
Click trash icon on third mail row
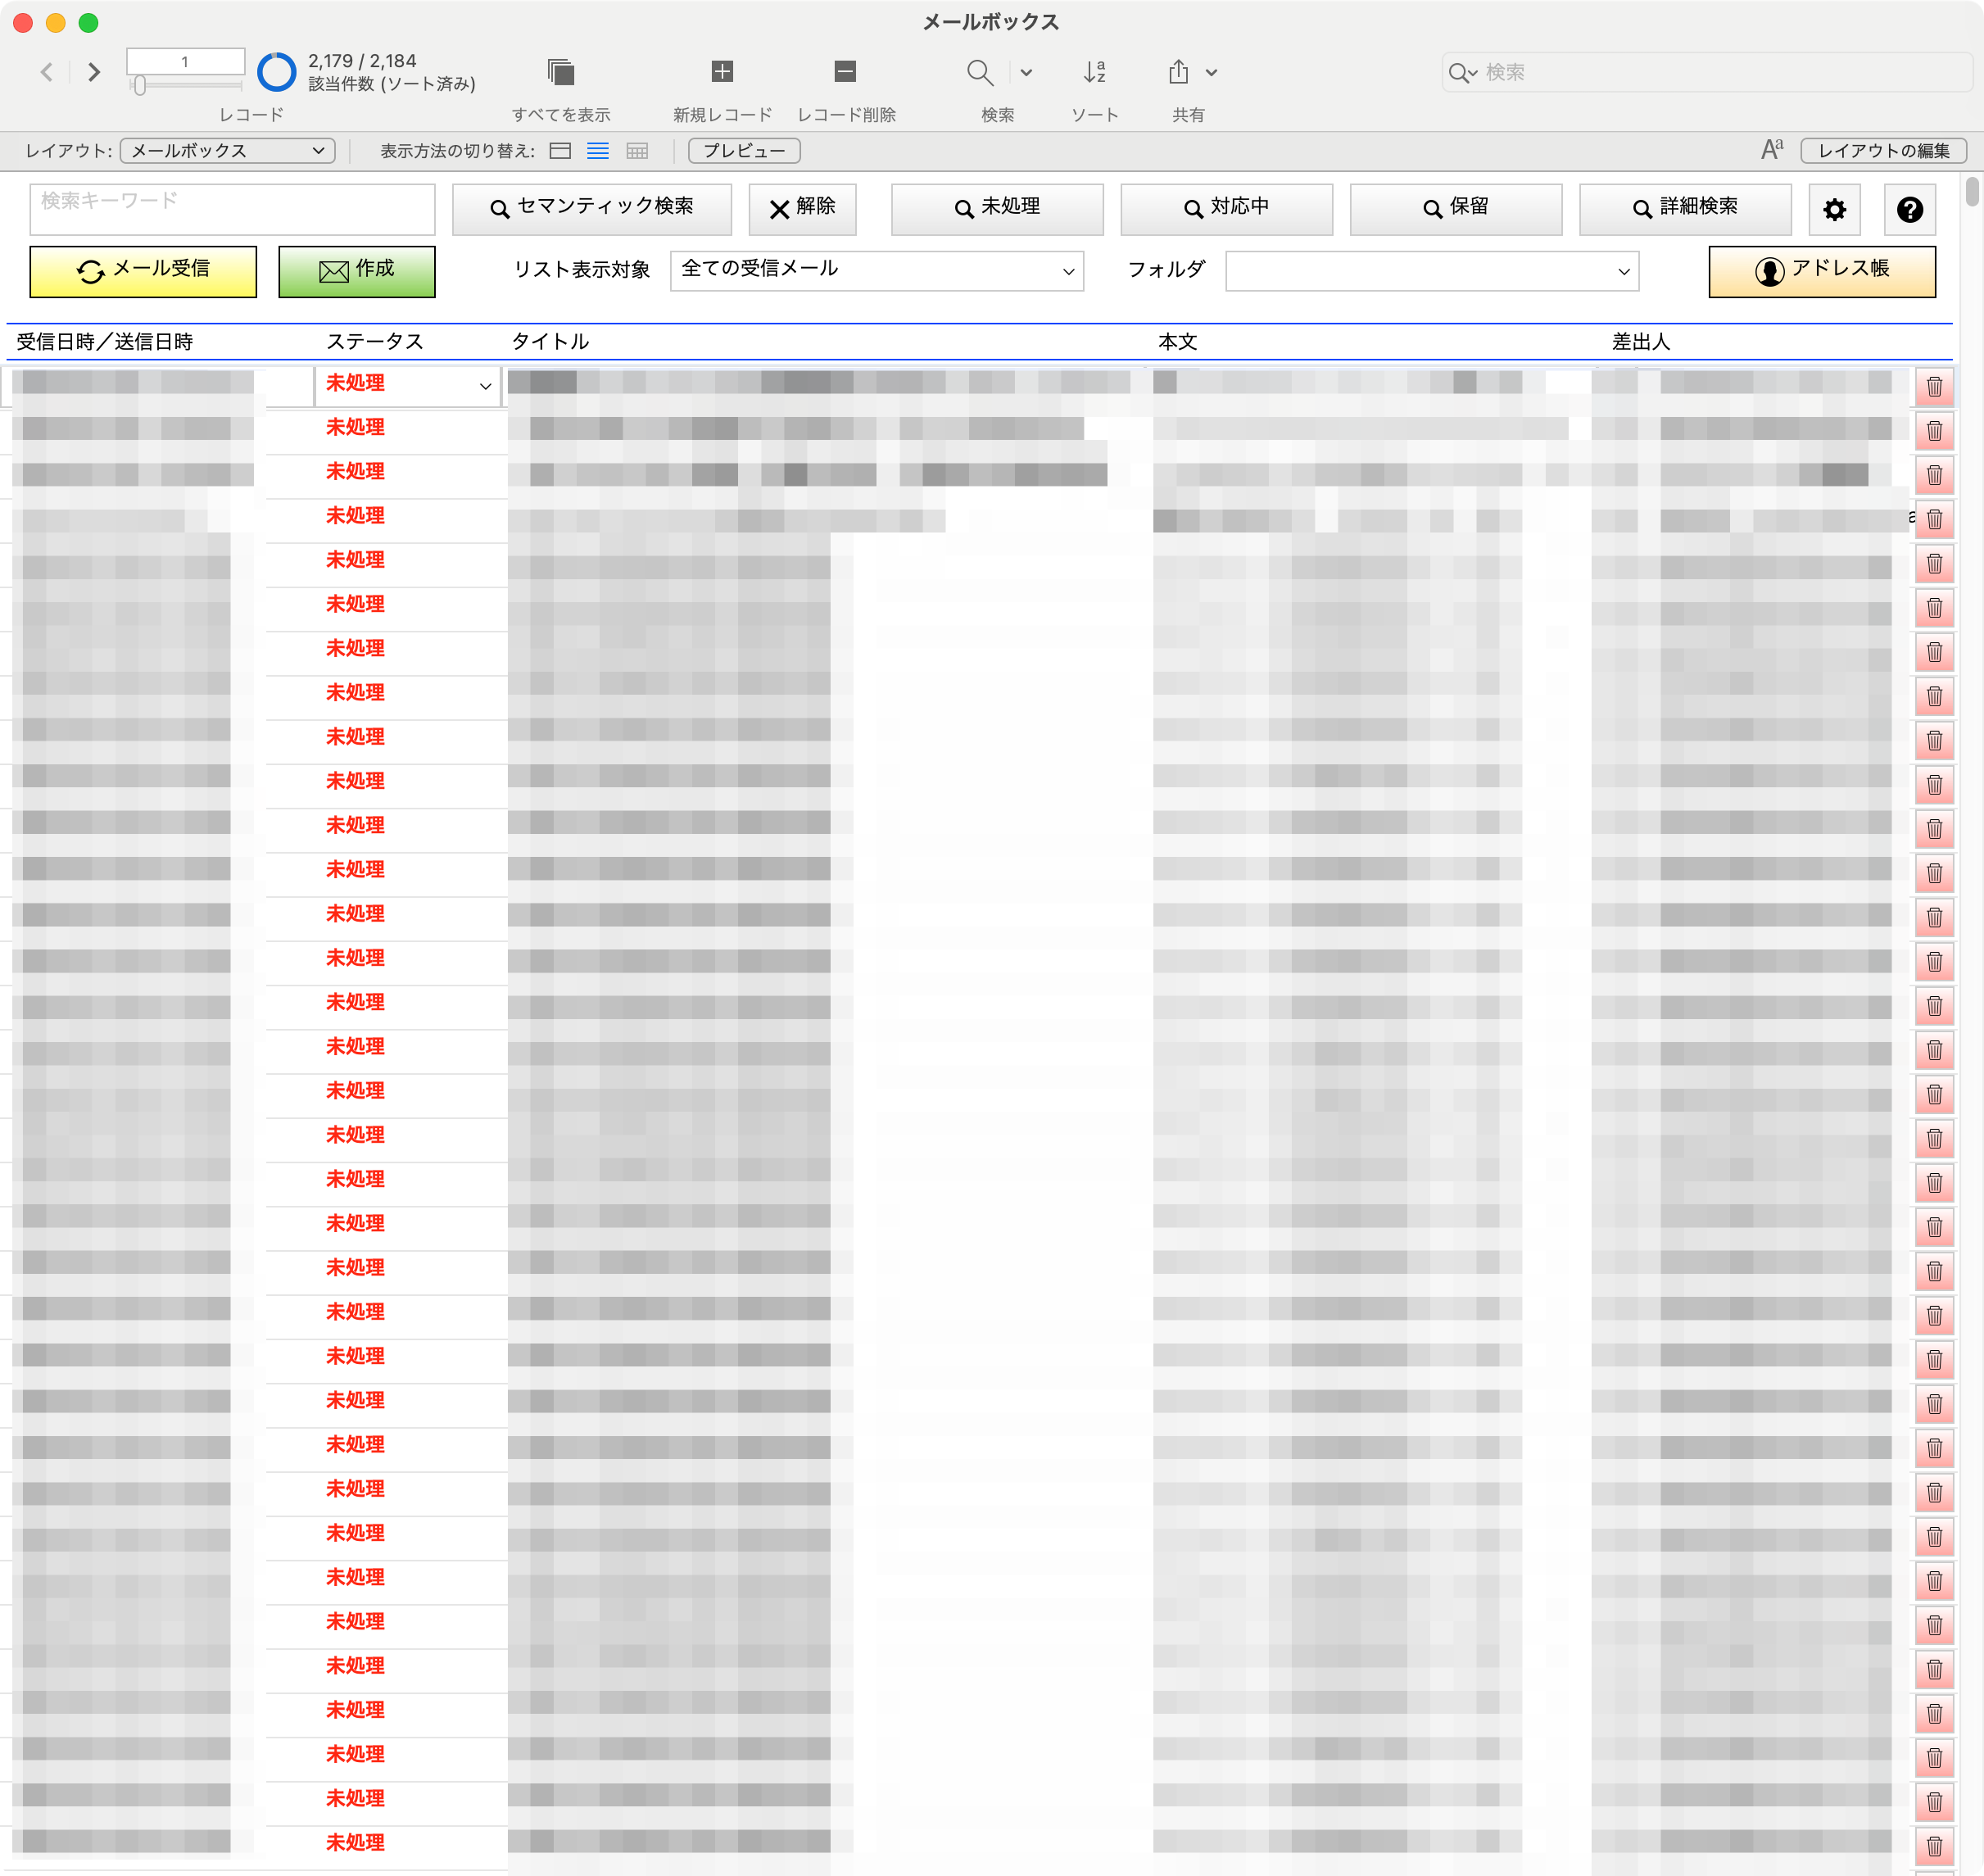click(1934, 475)
